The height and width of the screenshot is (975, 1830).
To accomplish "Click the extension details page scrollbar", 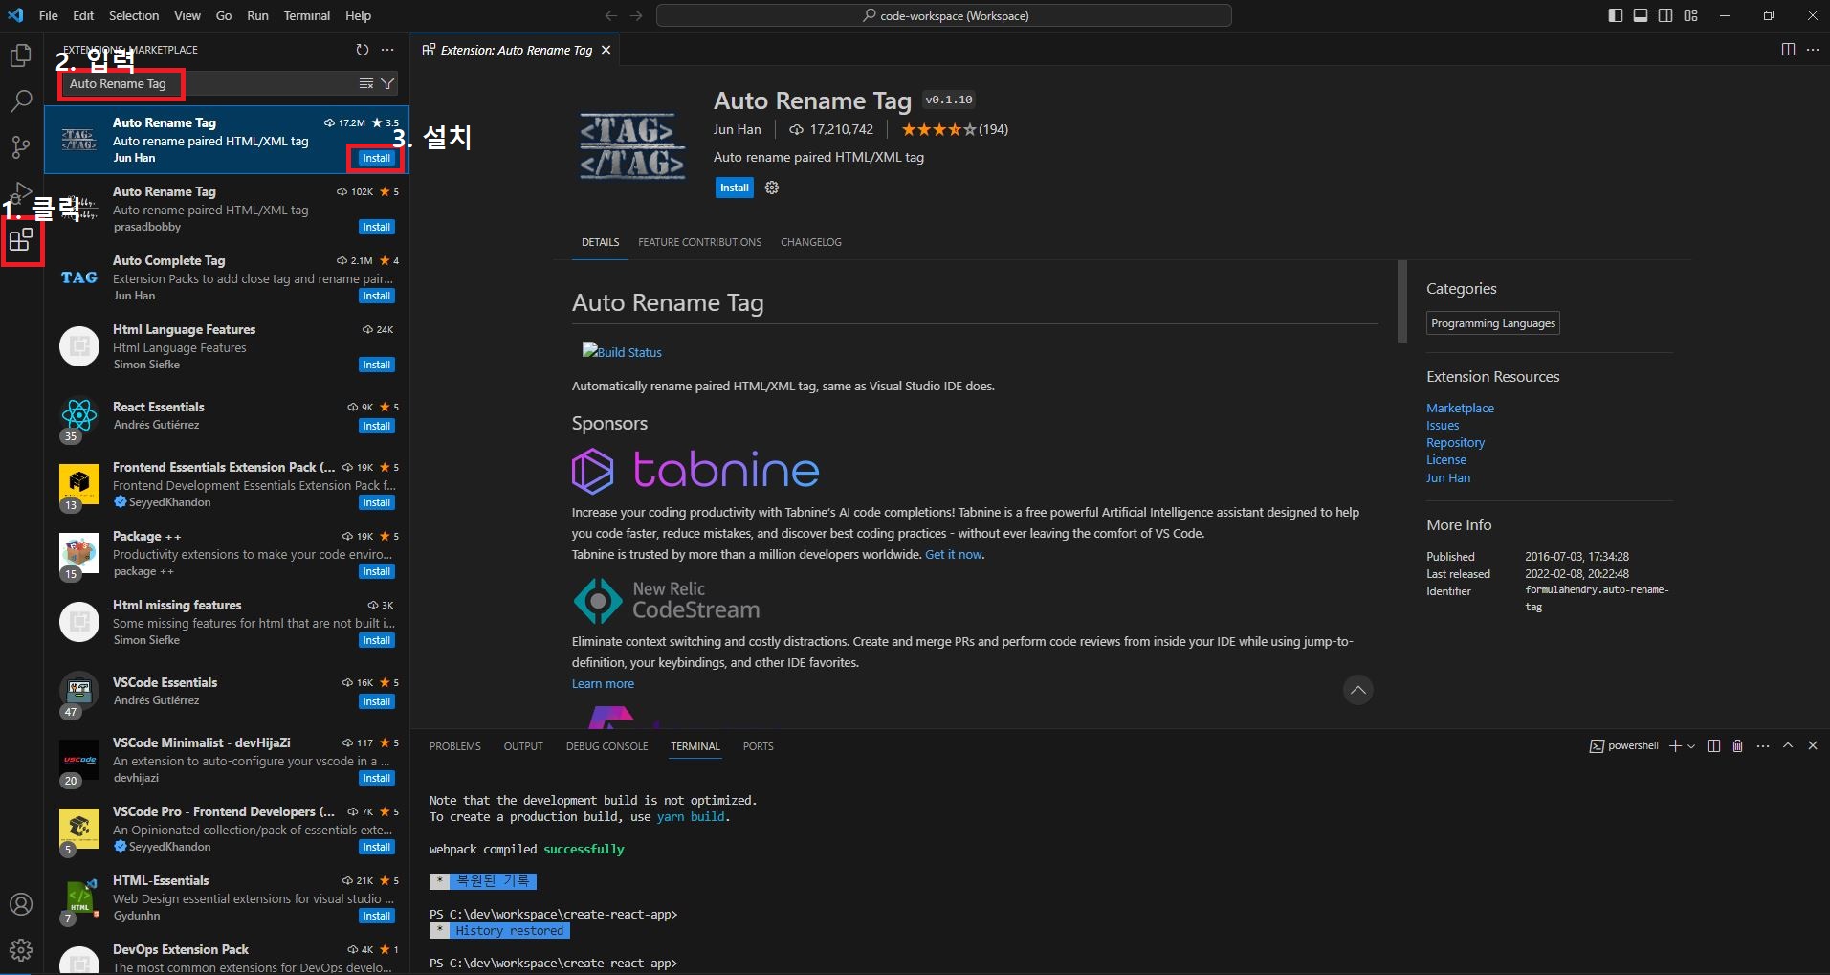I will [1402, 301].
